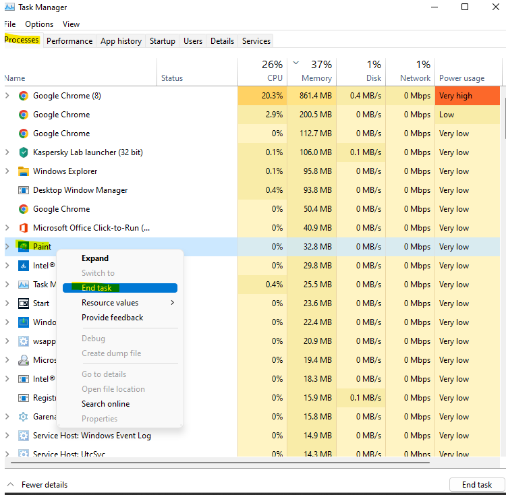
Task: Choose Expand in the context menu
Action: click(95, 258)
